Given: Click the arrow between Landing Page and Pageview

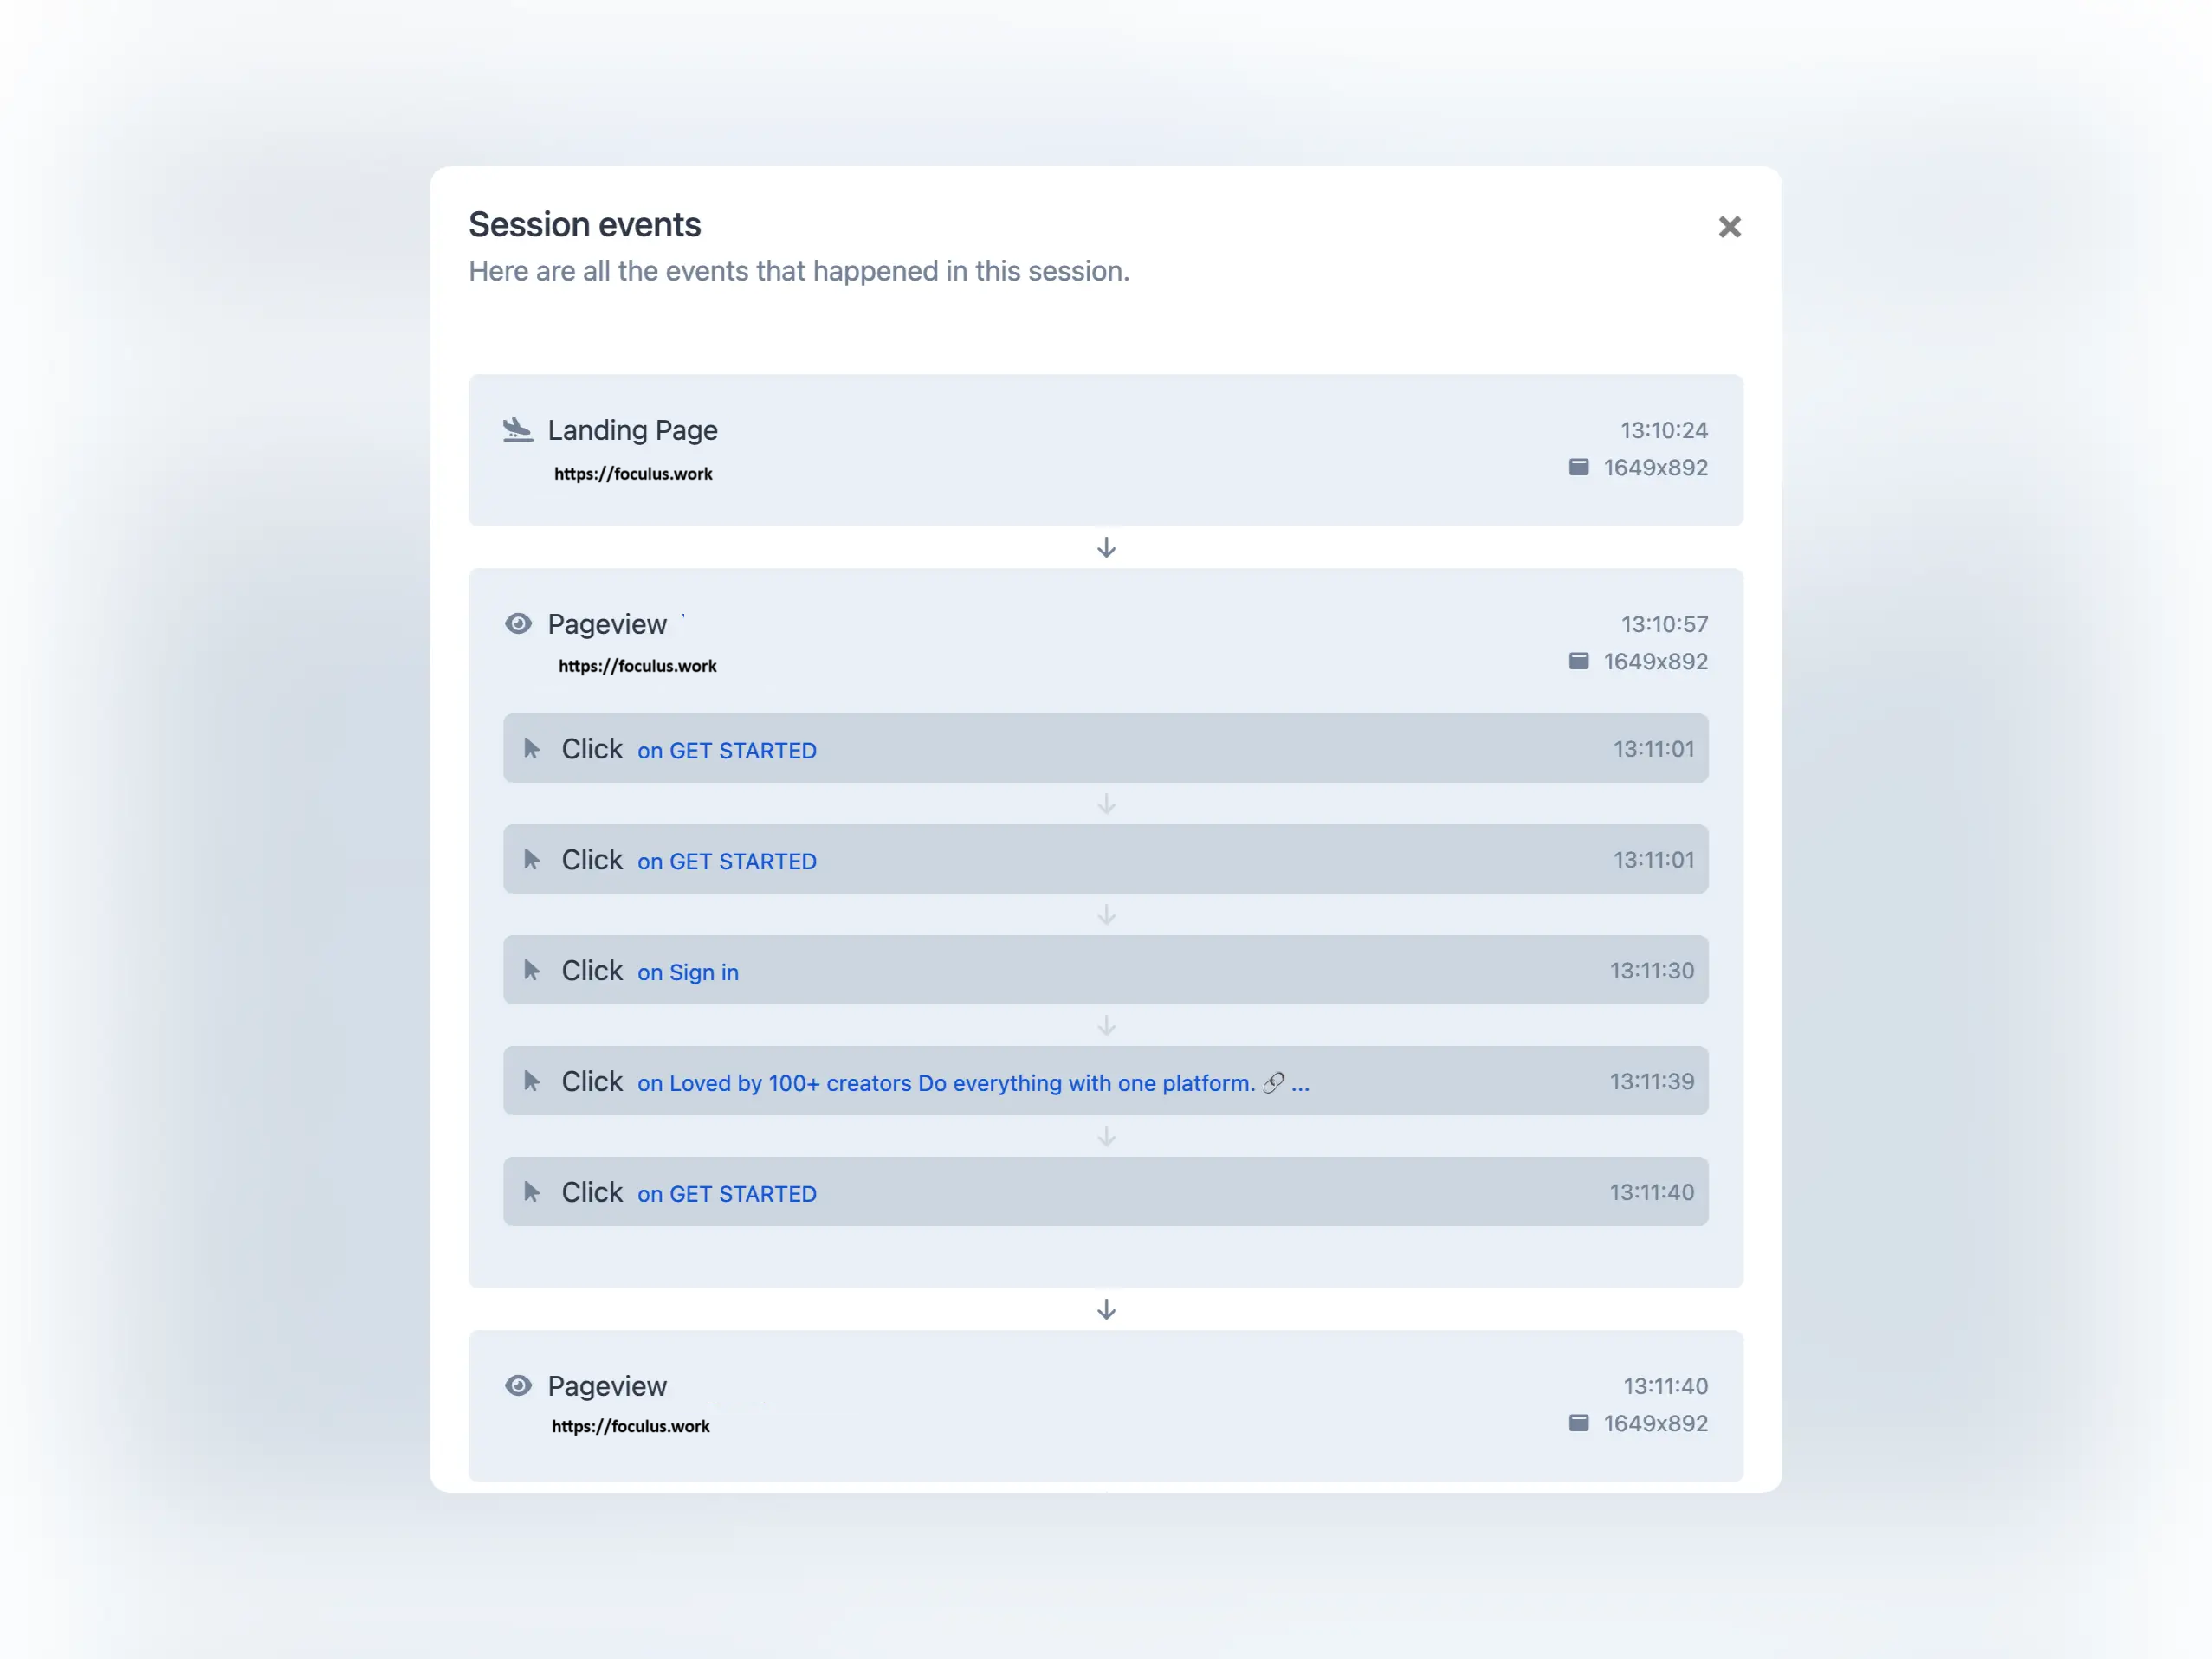Looking at the screenshot, I should click(x=1106, y=548).
